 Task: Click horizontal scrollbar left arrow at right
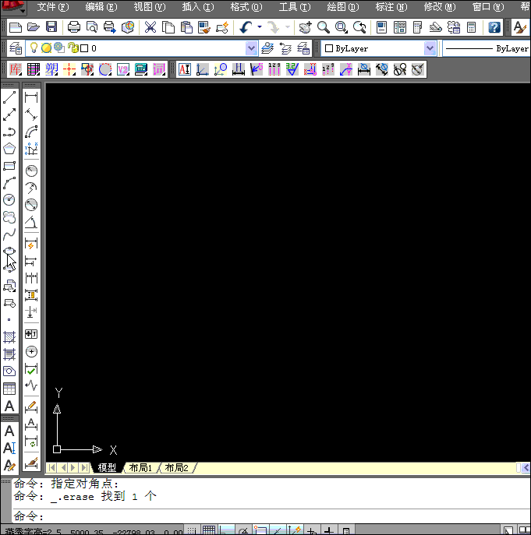(x=526, y=467)
